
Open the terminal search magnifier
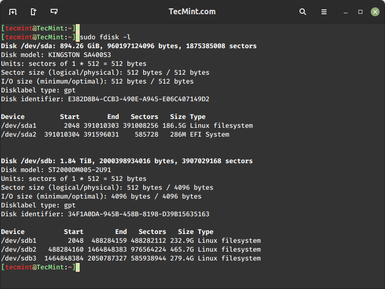[303, 11]
